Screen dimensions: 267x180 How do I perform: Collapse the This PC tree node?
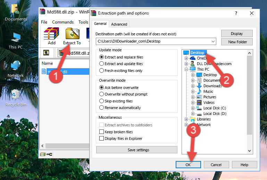click(x=186, y=69)
